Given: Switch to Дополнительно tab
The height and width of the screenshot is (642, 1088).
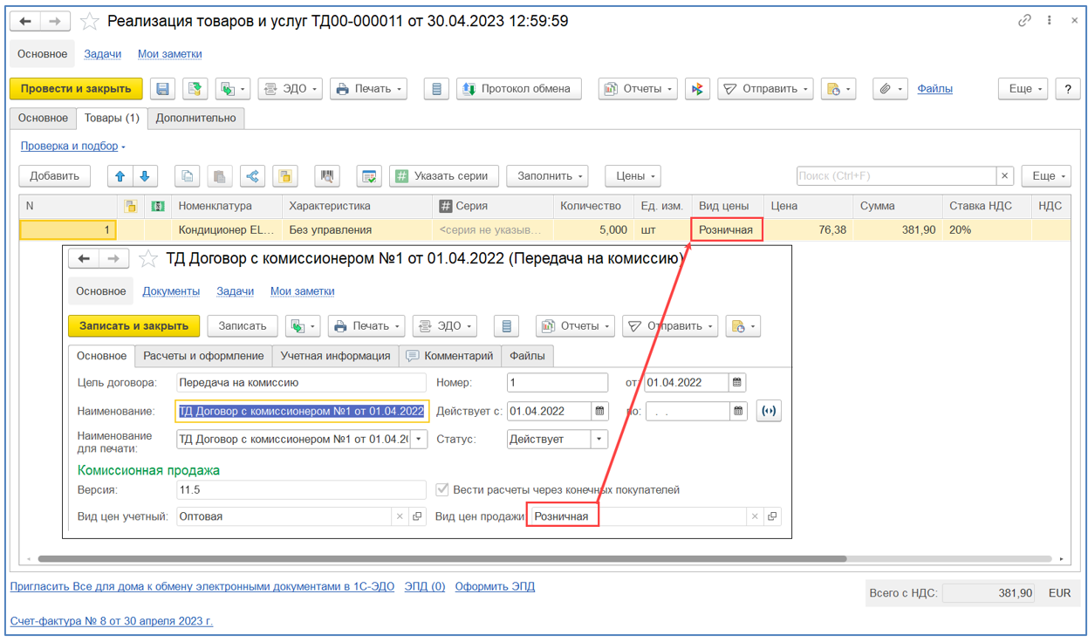Looking at the screenshot, I should click(196, 118).
